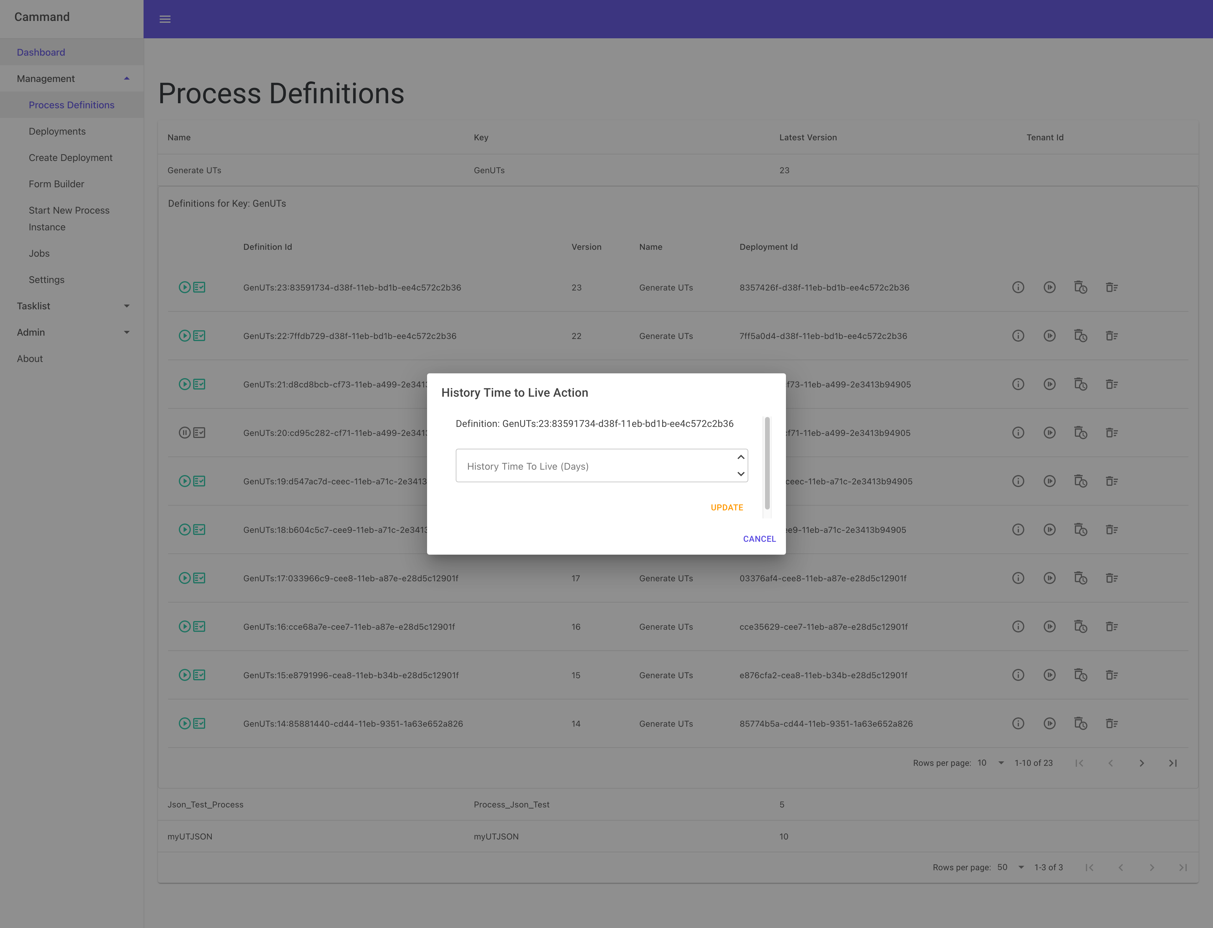Click the delete list icon for GenUTs version 17
The width and height of the screenshot is (1213, 928).
(x=1111, y=578)
